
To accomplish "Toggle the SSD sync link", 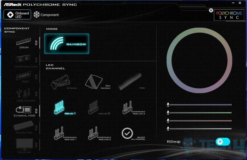I will point(36,77).
